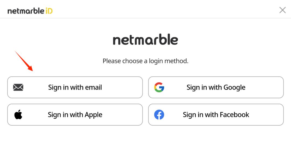Click the "Please choose a login method." text
Viewport: 291px width, 164px height.
point(145,61)
